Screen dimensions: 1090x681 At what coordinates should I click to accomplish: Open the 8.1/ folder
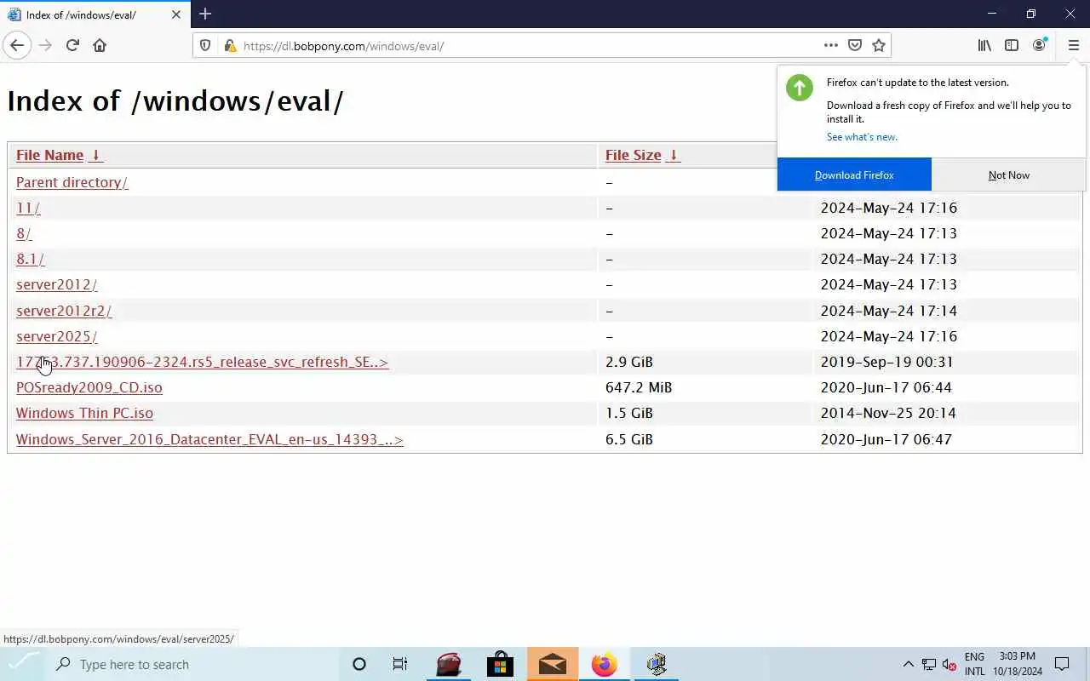pos(30,259)
